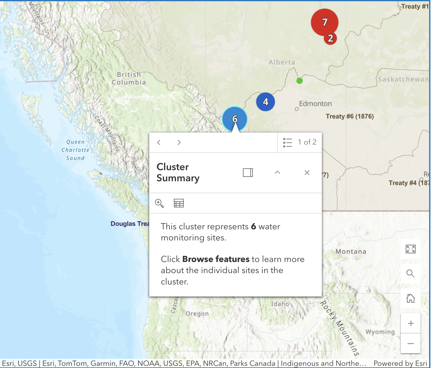Collapse the Cluster Summary popup content
431x368 pixels.
point(277,173)
